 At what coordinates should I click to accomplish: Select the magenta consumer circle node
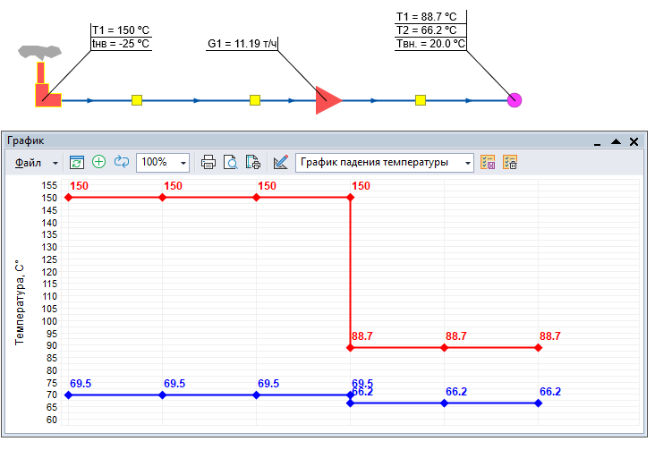pos(514,100)
